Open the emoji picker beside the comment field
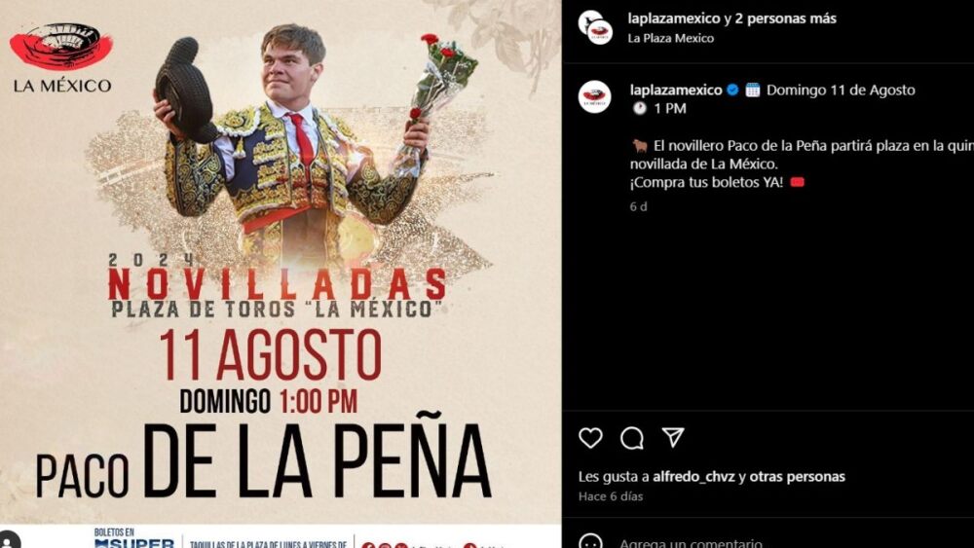 point(590,542)
